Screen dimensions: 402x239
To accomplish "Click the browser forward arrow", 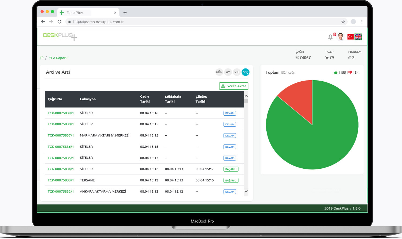I will (x=51, y=22).
